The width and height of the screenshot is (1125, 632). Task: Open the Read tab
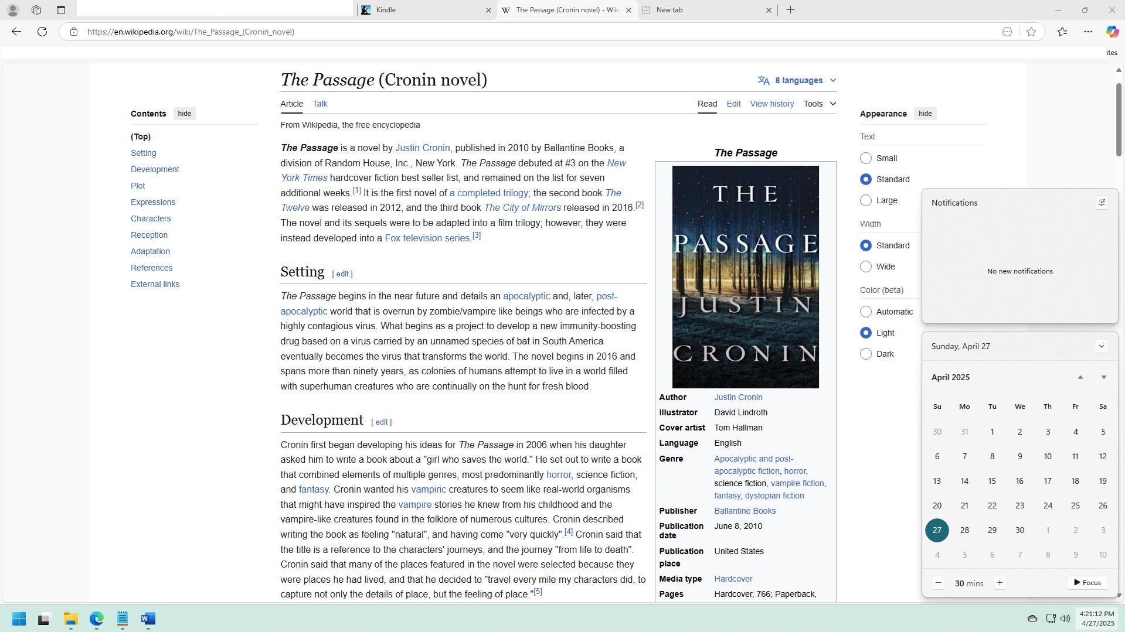708,104
